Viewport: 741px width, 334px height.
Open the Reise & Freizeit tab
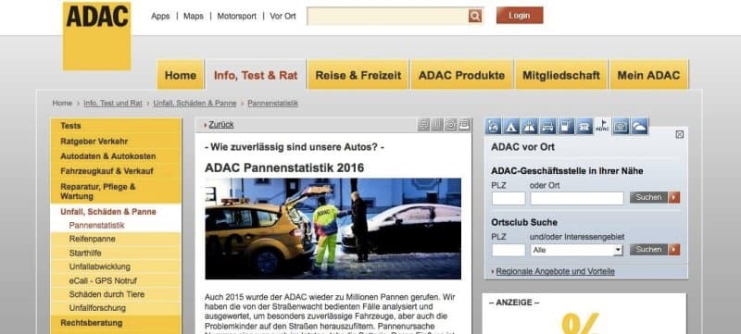pos(358,75)
